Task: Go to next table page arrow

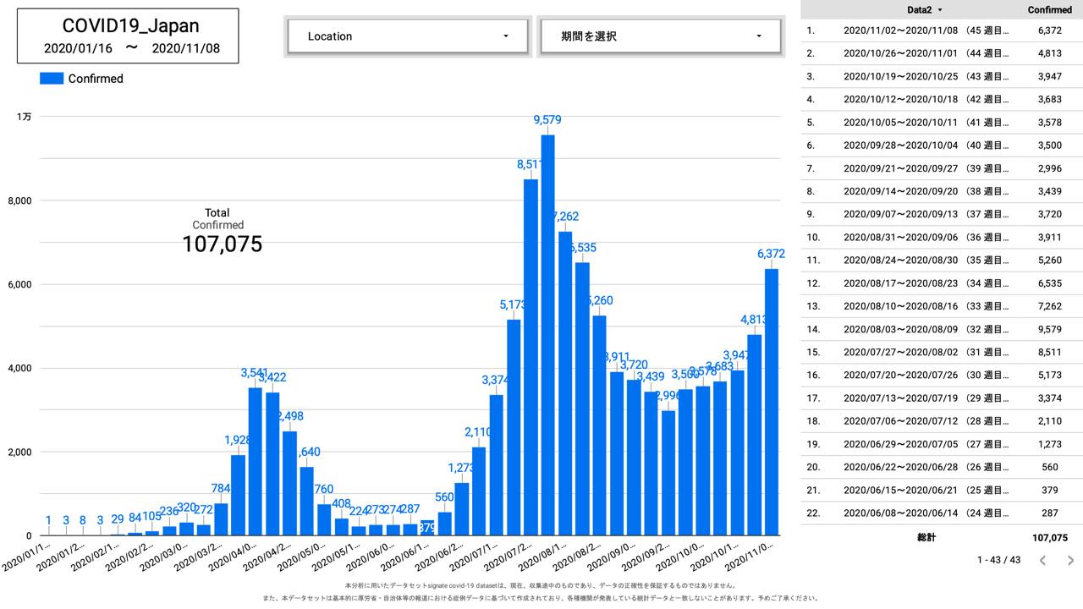Action: [x=1070, y=560]
